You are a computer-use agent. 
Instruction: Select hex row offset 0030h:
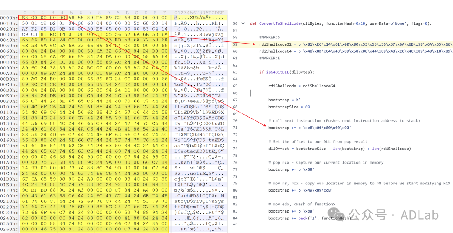9,34
